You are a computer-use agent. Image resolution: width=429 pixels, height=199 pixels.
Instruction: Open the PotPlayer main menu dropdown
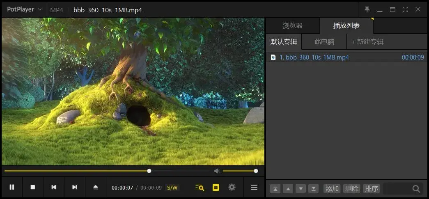tap(24, 9)
